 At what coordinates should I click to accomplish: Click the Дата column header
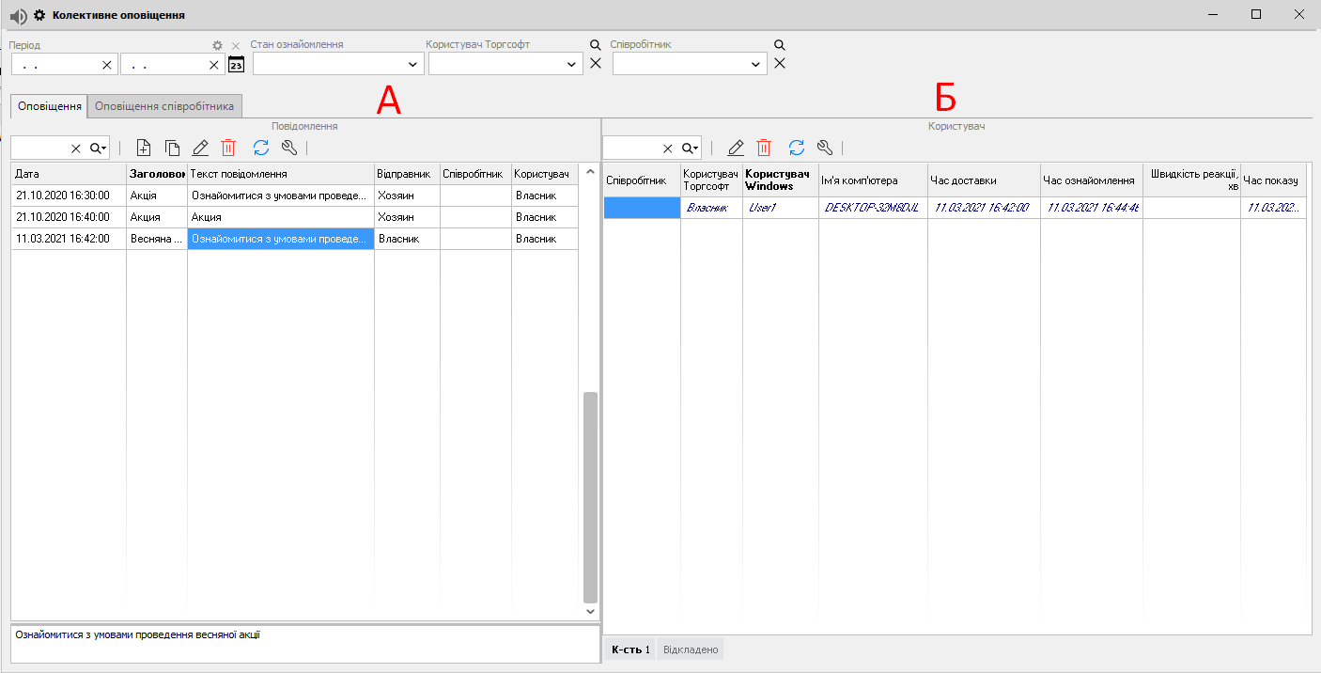68,174
